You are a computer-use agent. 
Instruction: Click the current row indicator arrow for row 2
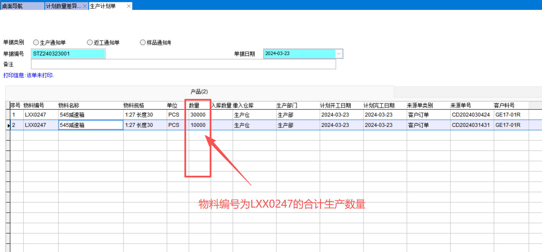click(x=8, y=125)
